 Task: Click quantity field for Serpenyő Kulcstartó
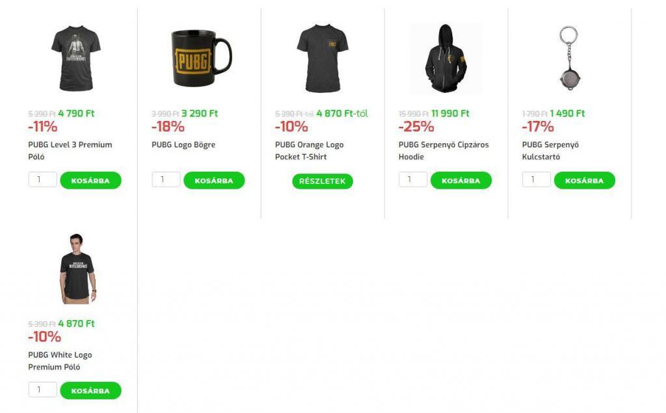[x=537, y=180]
